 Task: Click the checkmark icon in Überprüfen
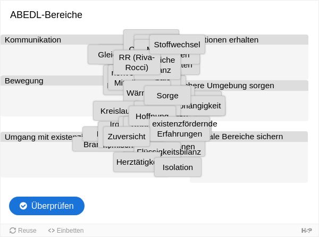pyautogui.click(x=23, y=206)
